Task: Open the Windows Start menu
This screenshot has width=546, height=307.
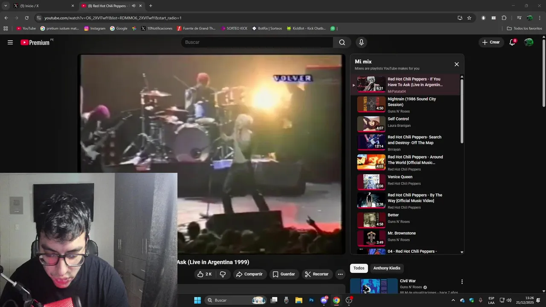Action: [x=197, y=300]
